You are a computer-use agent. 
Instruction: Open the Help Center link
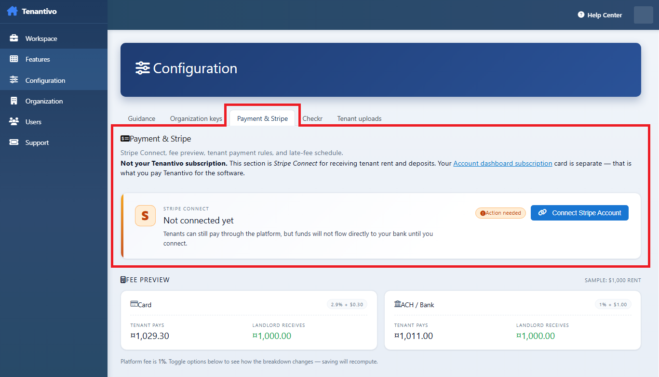[x=600, y=15]
